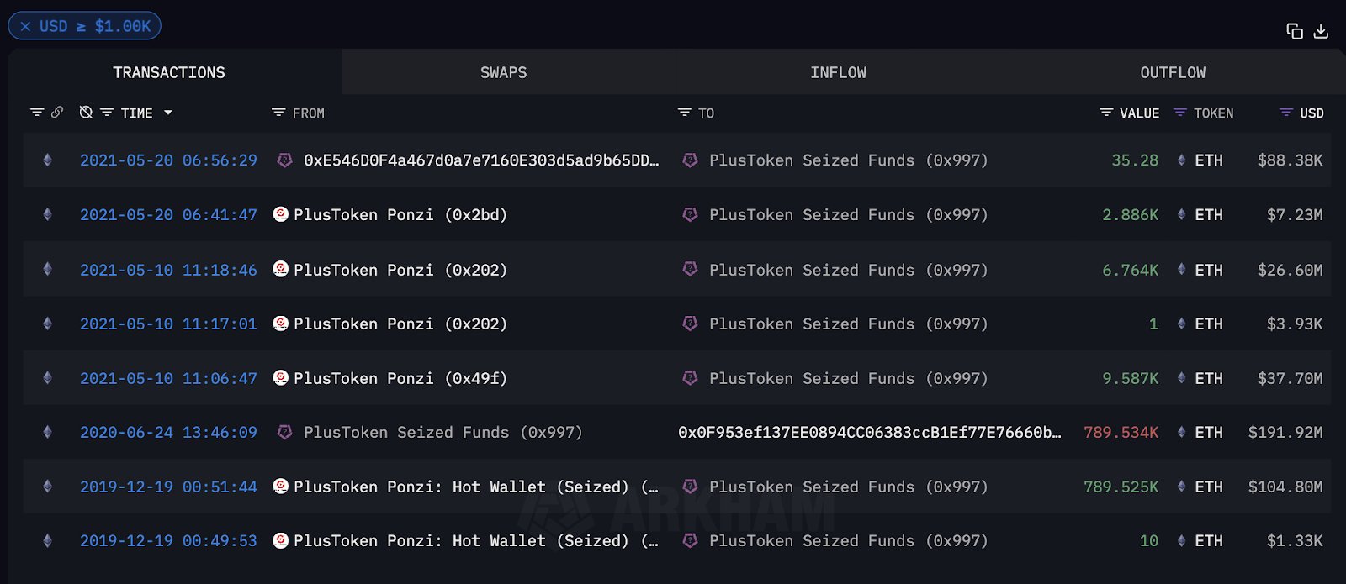1346x584 pixels.
Task: Click the USD amount $7.23M
Action: click(1295, 214)
